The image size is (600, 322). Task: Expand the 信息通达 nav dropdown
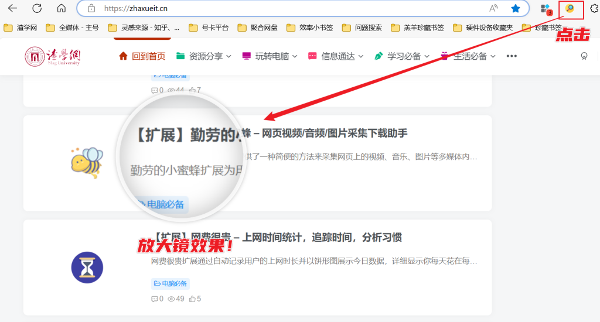tap(336, 56)
